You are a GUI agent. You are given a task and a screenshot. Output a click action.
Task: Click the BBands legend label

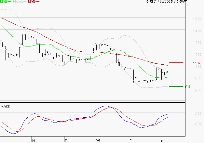[x=19, y=2]
